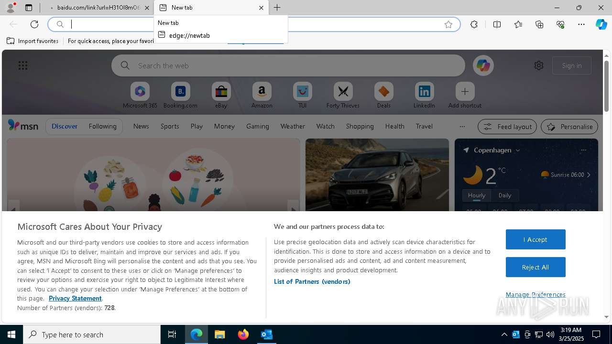Expand Copenhagen location dropdown
The image size is (612, 344).
517,150
